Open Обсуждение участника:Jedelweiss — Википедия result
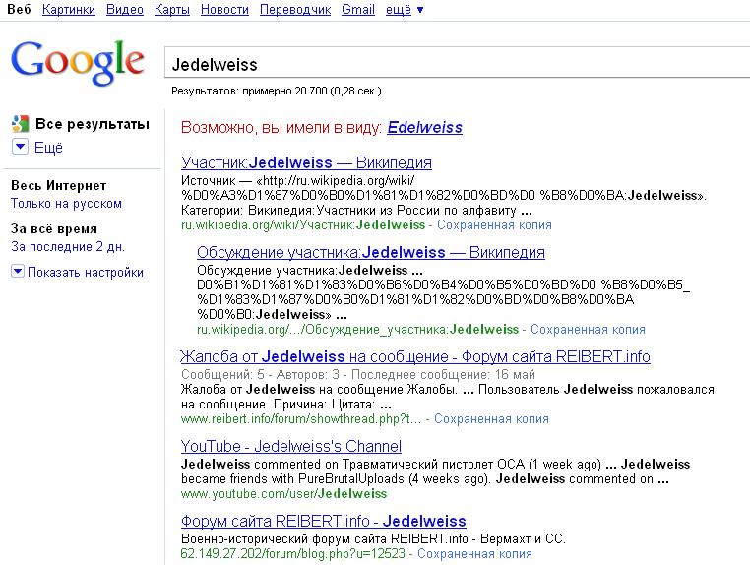This screenshot has width=750, height=565. pyautogui.click(x=371, y=253)
